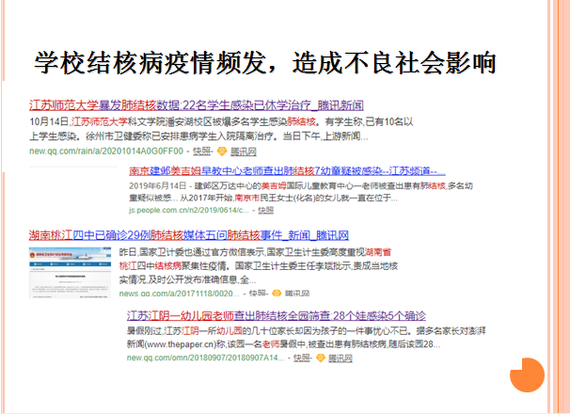This screenshot has height=414, width=570.
Task: Click 腾讯网 source label in 江阴幼儿园 result
Action: click(x=340, y=358)
